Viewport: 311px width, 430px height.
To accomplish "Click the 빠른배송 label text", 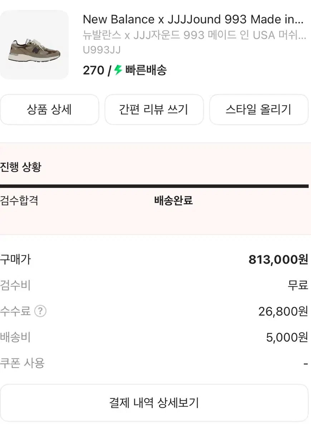I will click(x=146, y=70).
